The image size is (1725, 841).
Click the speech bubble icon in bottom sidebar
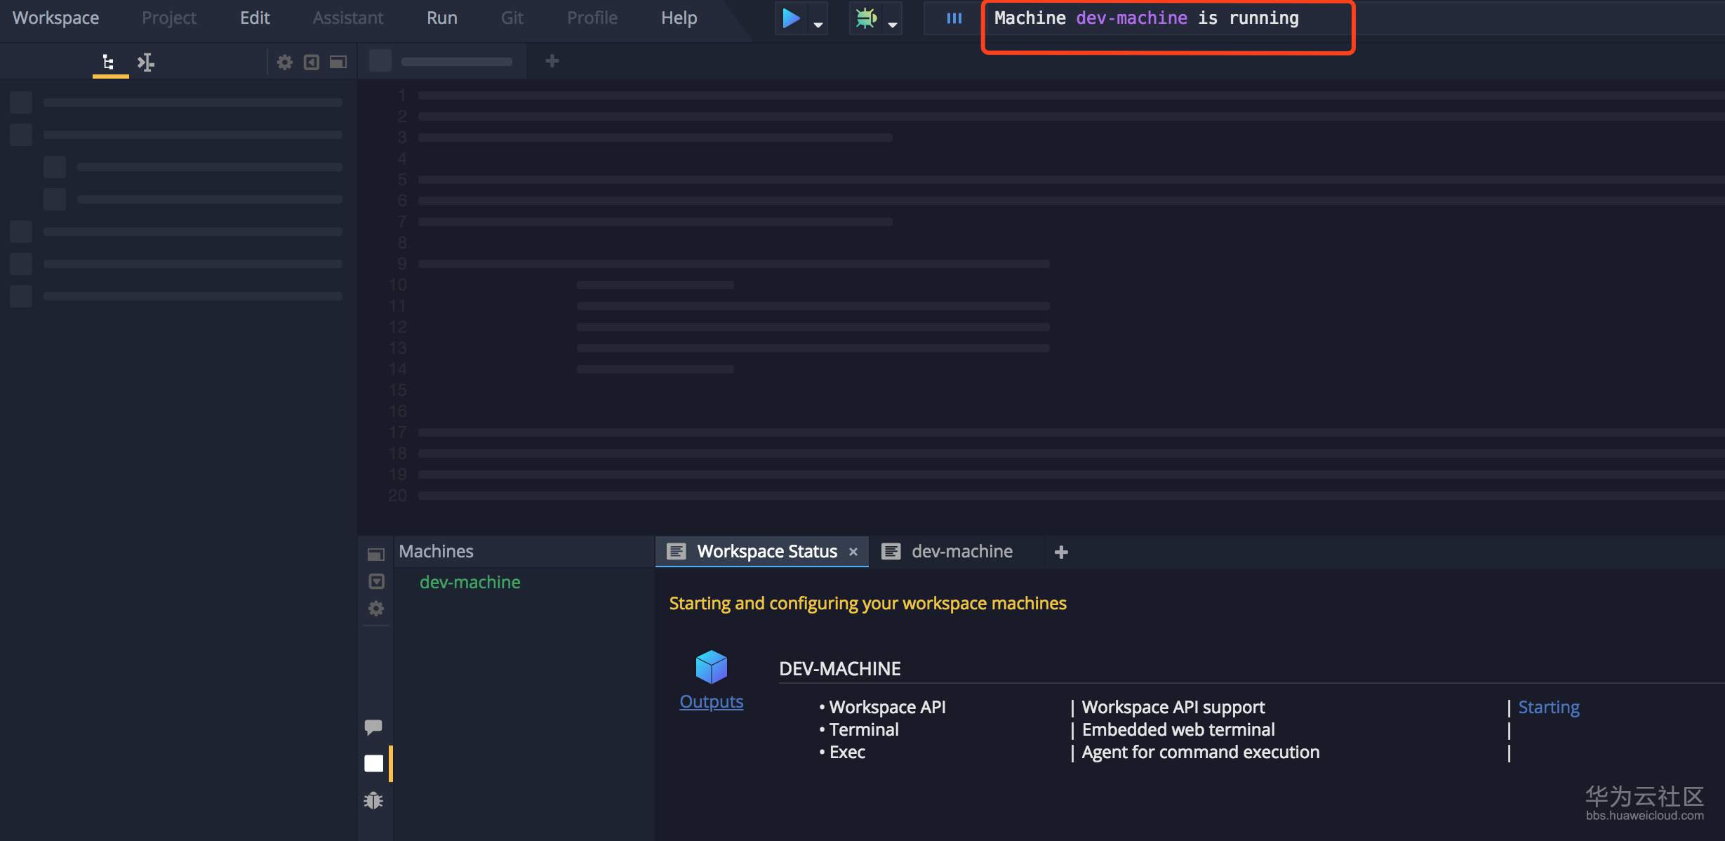click(373, 727)
